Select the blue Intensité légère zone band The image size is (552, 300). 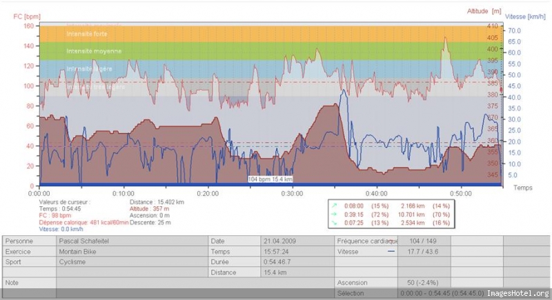270,69
